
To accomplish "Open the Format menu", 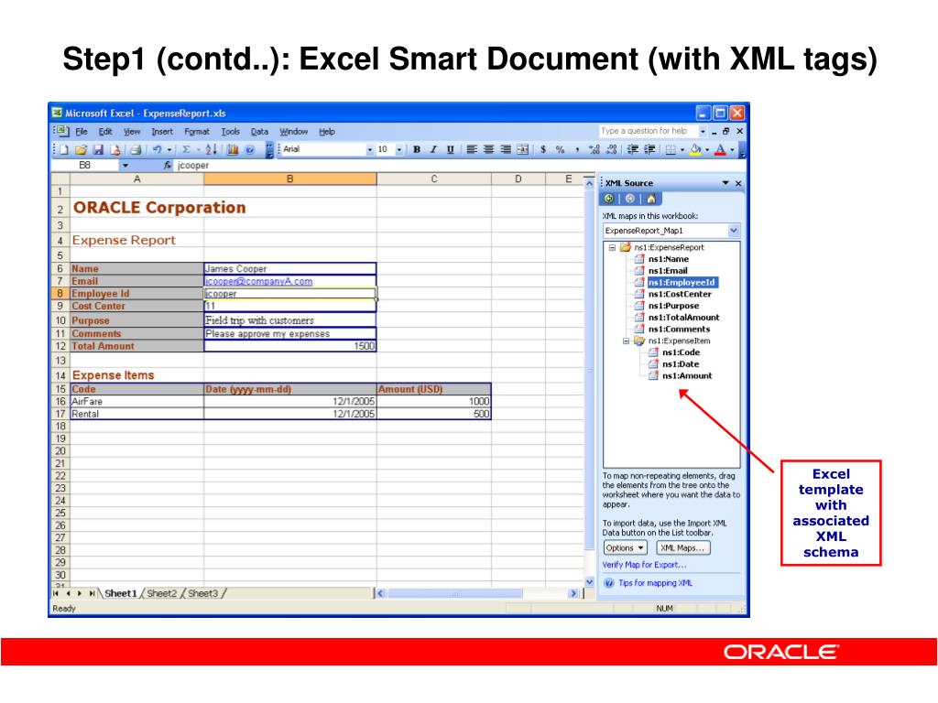I will (197, 132).
